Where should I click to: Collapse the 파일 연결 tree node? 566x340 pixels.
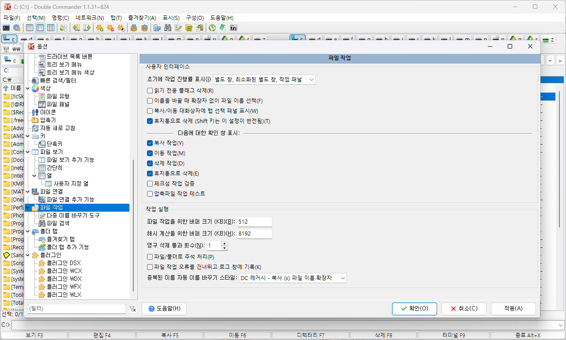(28, 191)
